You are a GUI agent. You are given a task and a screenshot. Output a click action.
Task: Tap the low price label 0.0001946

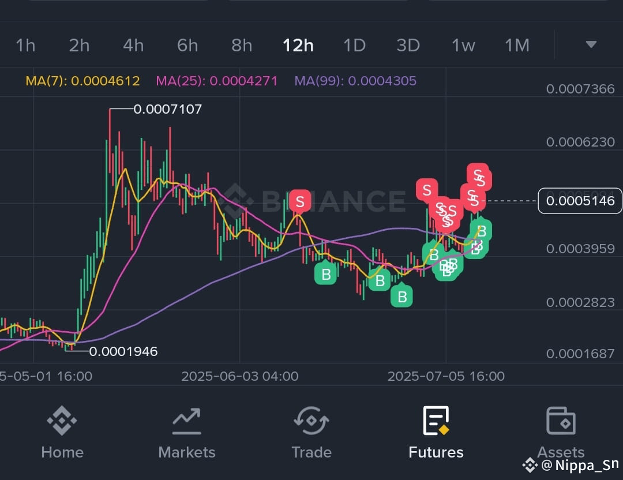[x=123, y=351]
